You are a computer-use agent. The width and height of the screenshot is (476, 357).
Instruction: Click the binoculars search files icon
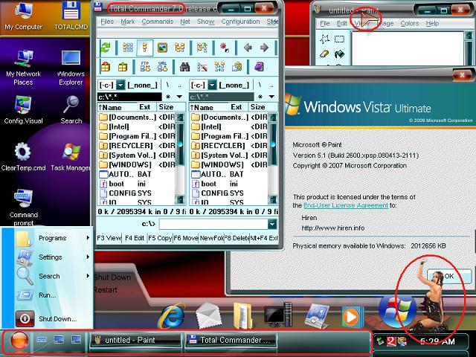184,67
